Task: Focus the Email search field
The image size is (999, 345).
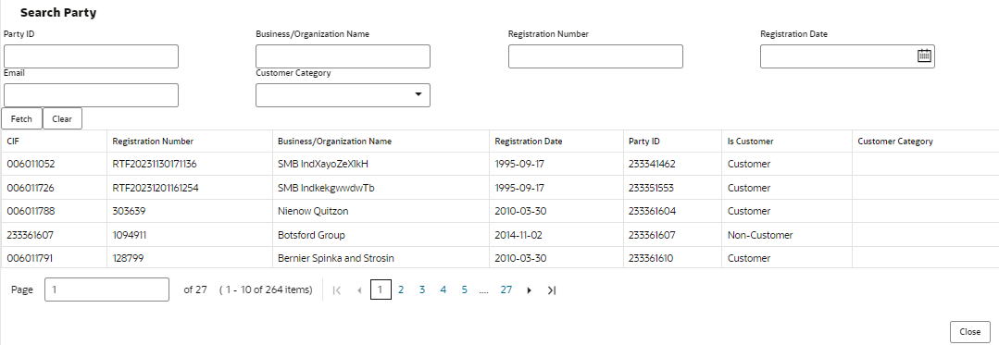Action: tap(91, 95)
